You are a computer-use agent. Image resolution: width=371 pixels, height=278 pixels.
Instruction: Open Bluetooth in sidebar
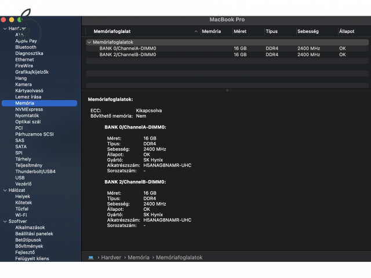[26, 47]
